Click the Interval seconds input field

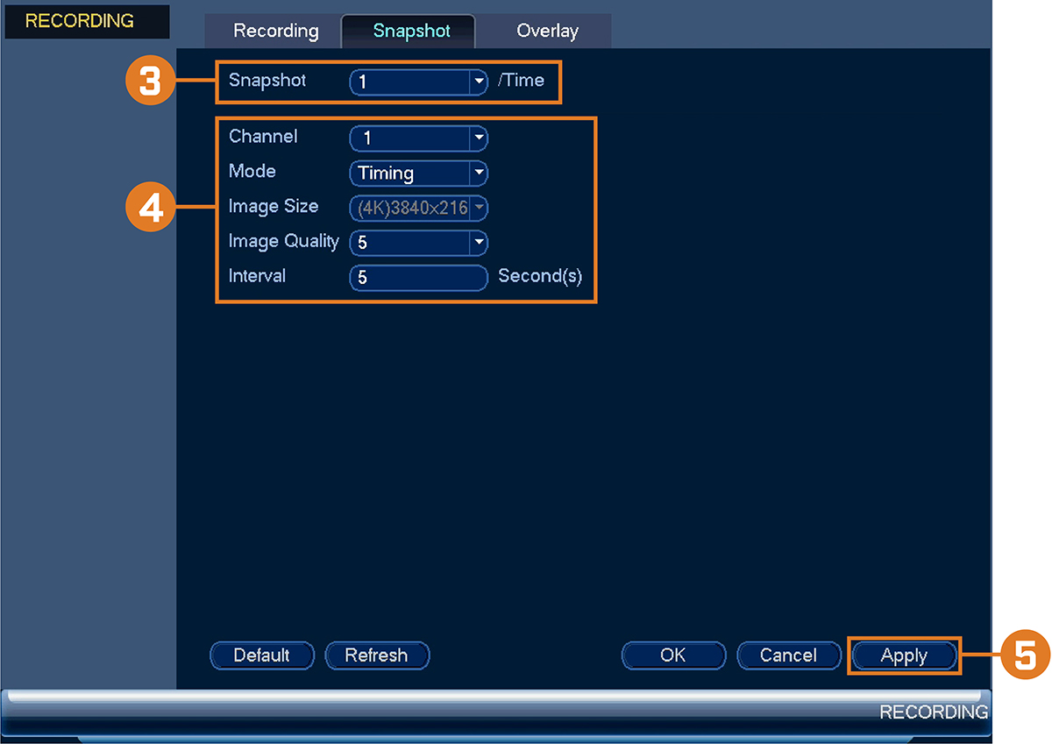pos(418,278)
